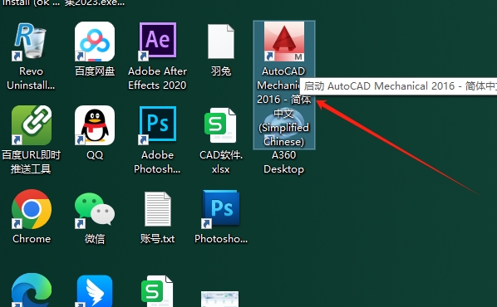This screenshot has width=497, height=307.
Task: Click the A360 Desktop label
Action: [283, 162]
